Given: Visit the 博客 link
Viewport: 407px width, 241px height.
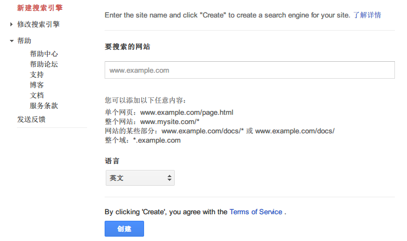Looking at the screenshot, I should click(x=37, y=85).
